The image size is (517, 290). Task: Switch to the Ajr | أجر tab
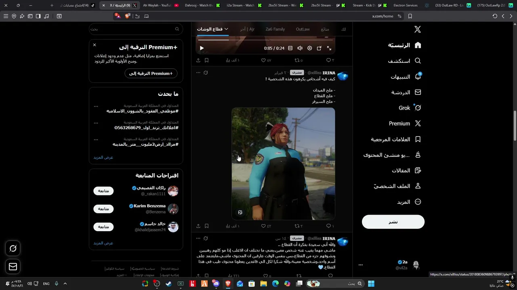tap(247, 29)
